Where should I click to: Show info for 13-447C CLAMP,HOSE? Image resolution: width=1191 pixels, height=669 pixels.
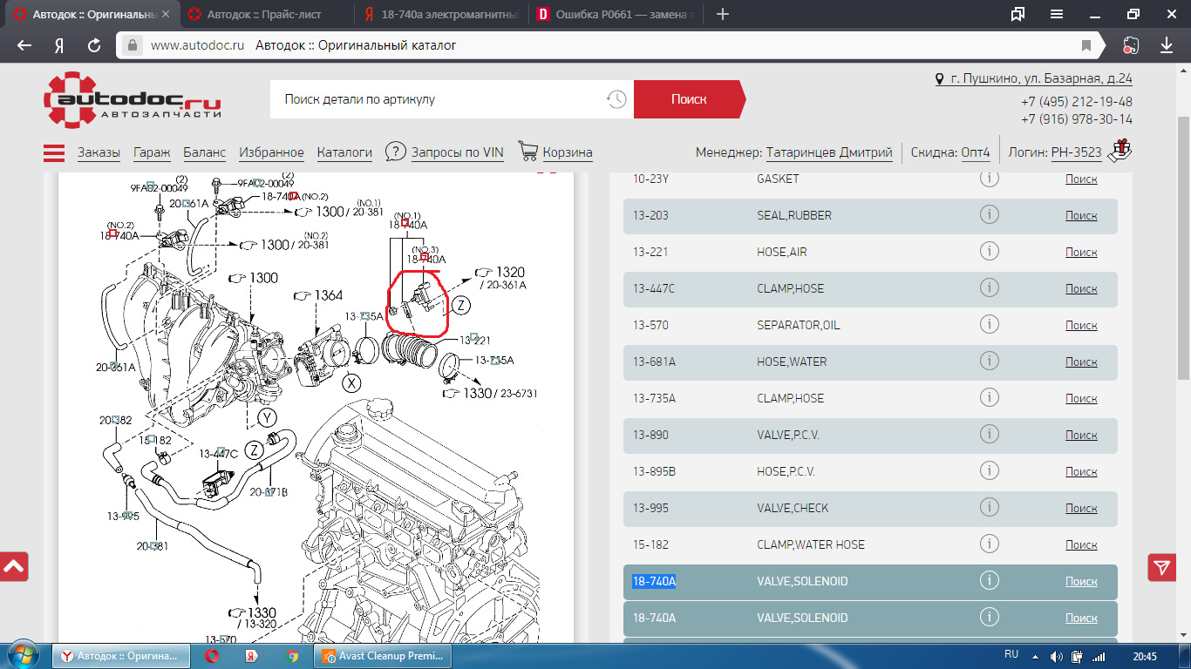click(x=989, y=287)
